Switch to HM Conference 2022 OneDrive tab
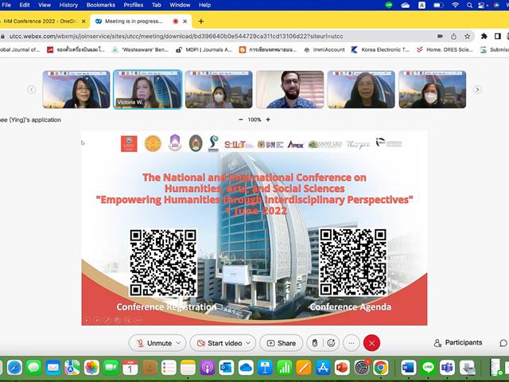This screenshot has height=382, width=509. tap(41, 21)
